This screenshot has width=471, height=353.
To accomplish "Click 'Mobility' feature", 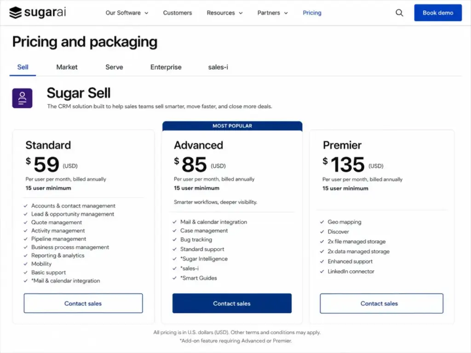I will coord(41,264).
